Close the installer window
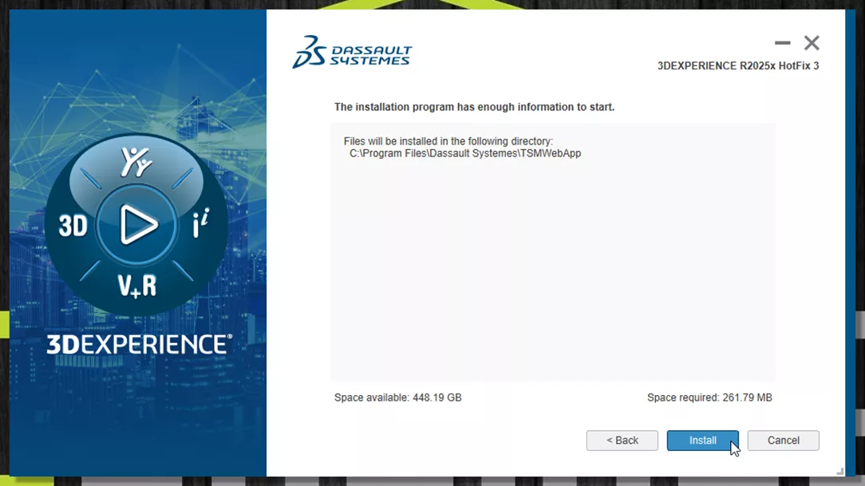Viewport: 865px width, 486px height. coord(812,42)
